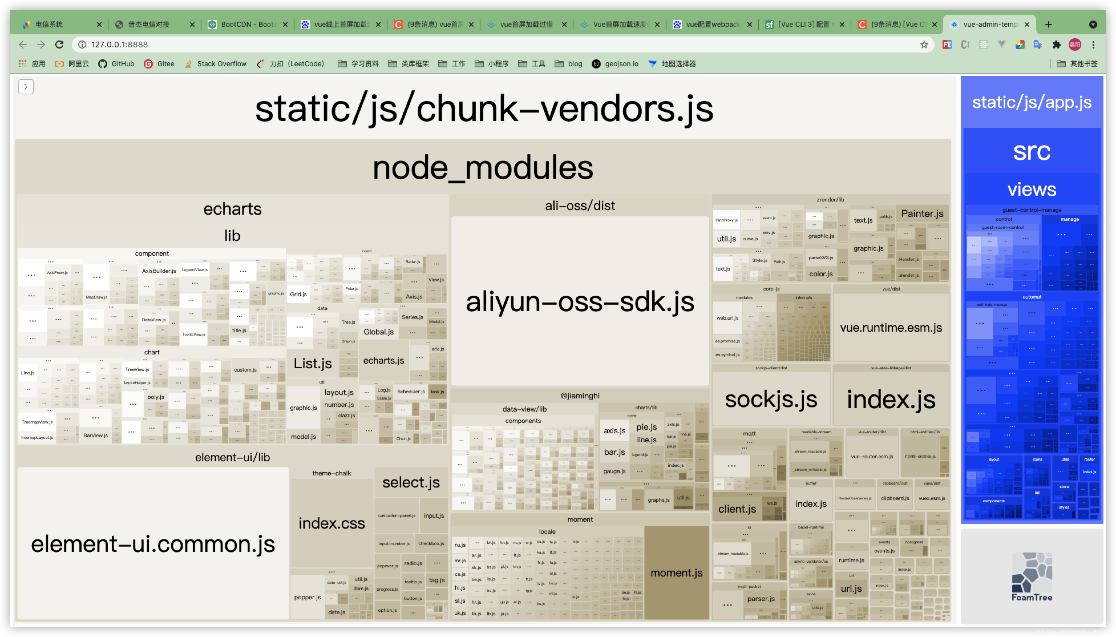Click the src group in app.js
This screenshot has width=1116, height=637.
pyautogui.click(x=1032, y=151)
